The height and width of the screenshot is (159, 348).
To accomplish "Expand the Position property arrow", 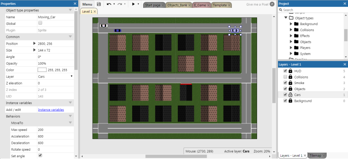I will pos(34,44).
